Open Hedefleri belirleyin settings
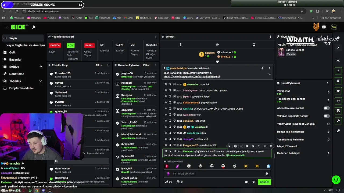The image size is (344, 193). 303,153
